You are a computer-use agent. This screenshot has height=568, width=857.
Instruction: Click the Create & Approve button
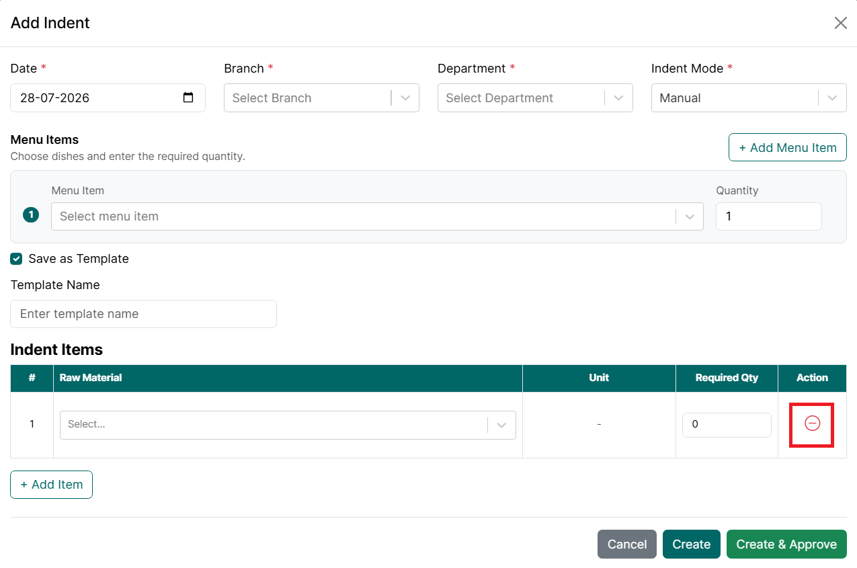786,544
